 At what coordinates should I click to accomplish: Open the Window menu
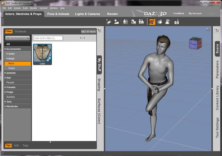pyautogui.click(x=54, y=8)
